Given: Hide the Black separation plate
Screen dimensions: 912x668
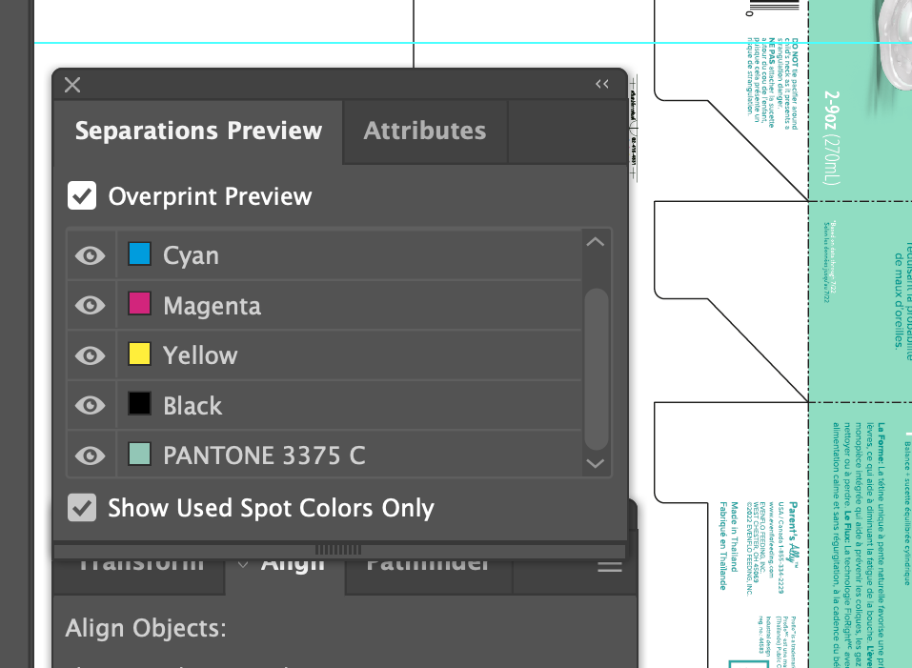Looking at the screenshot, I should [x=90, y=405].
